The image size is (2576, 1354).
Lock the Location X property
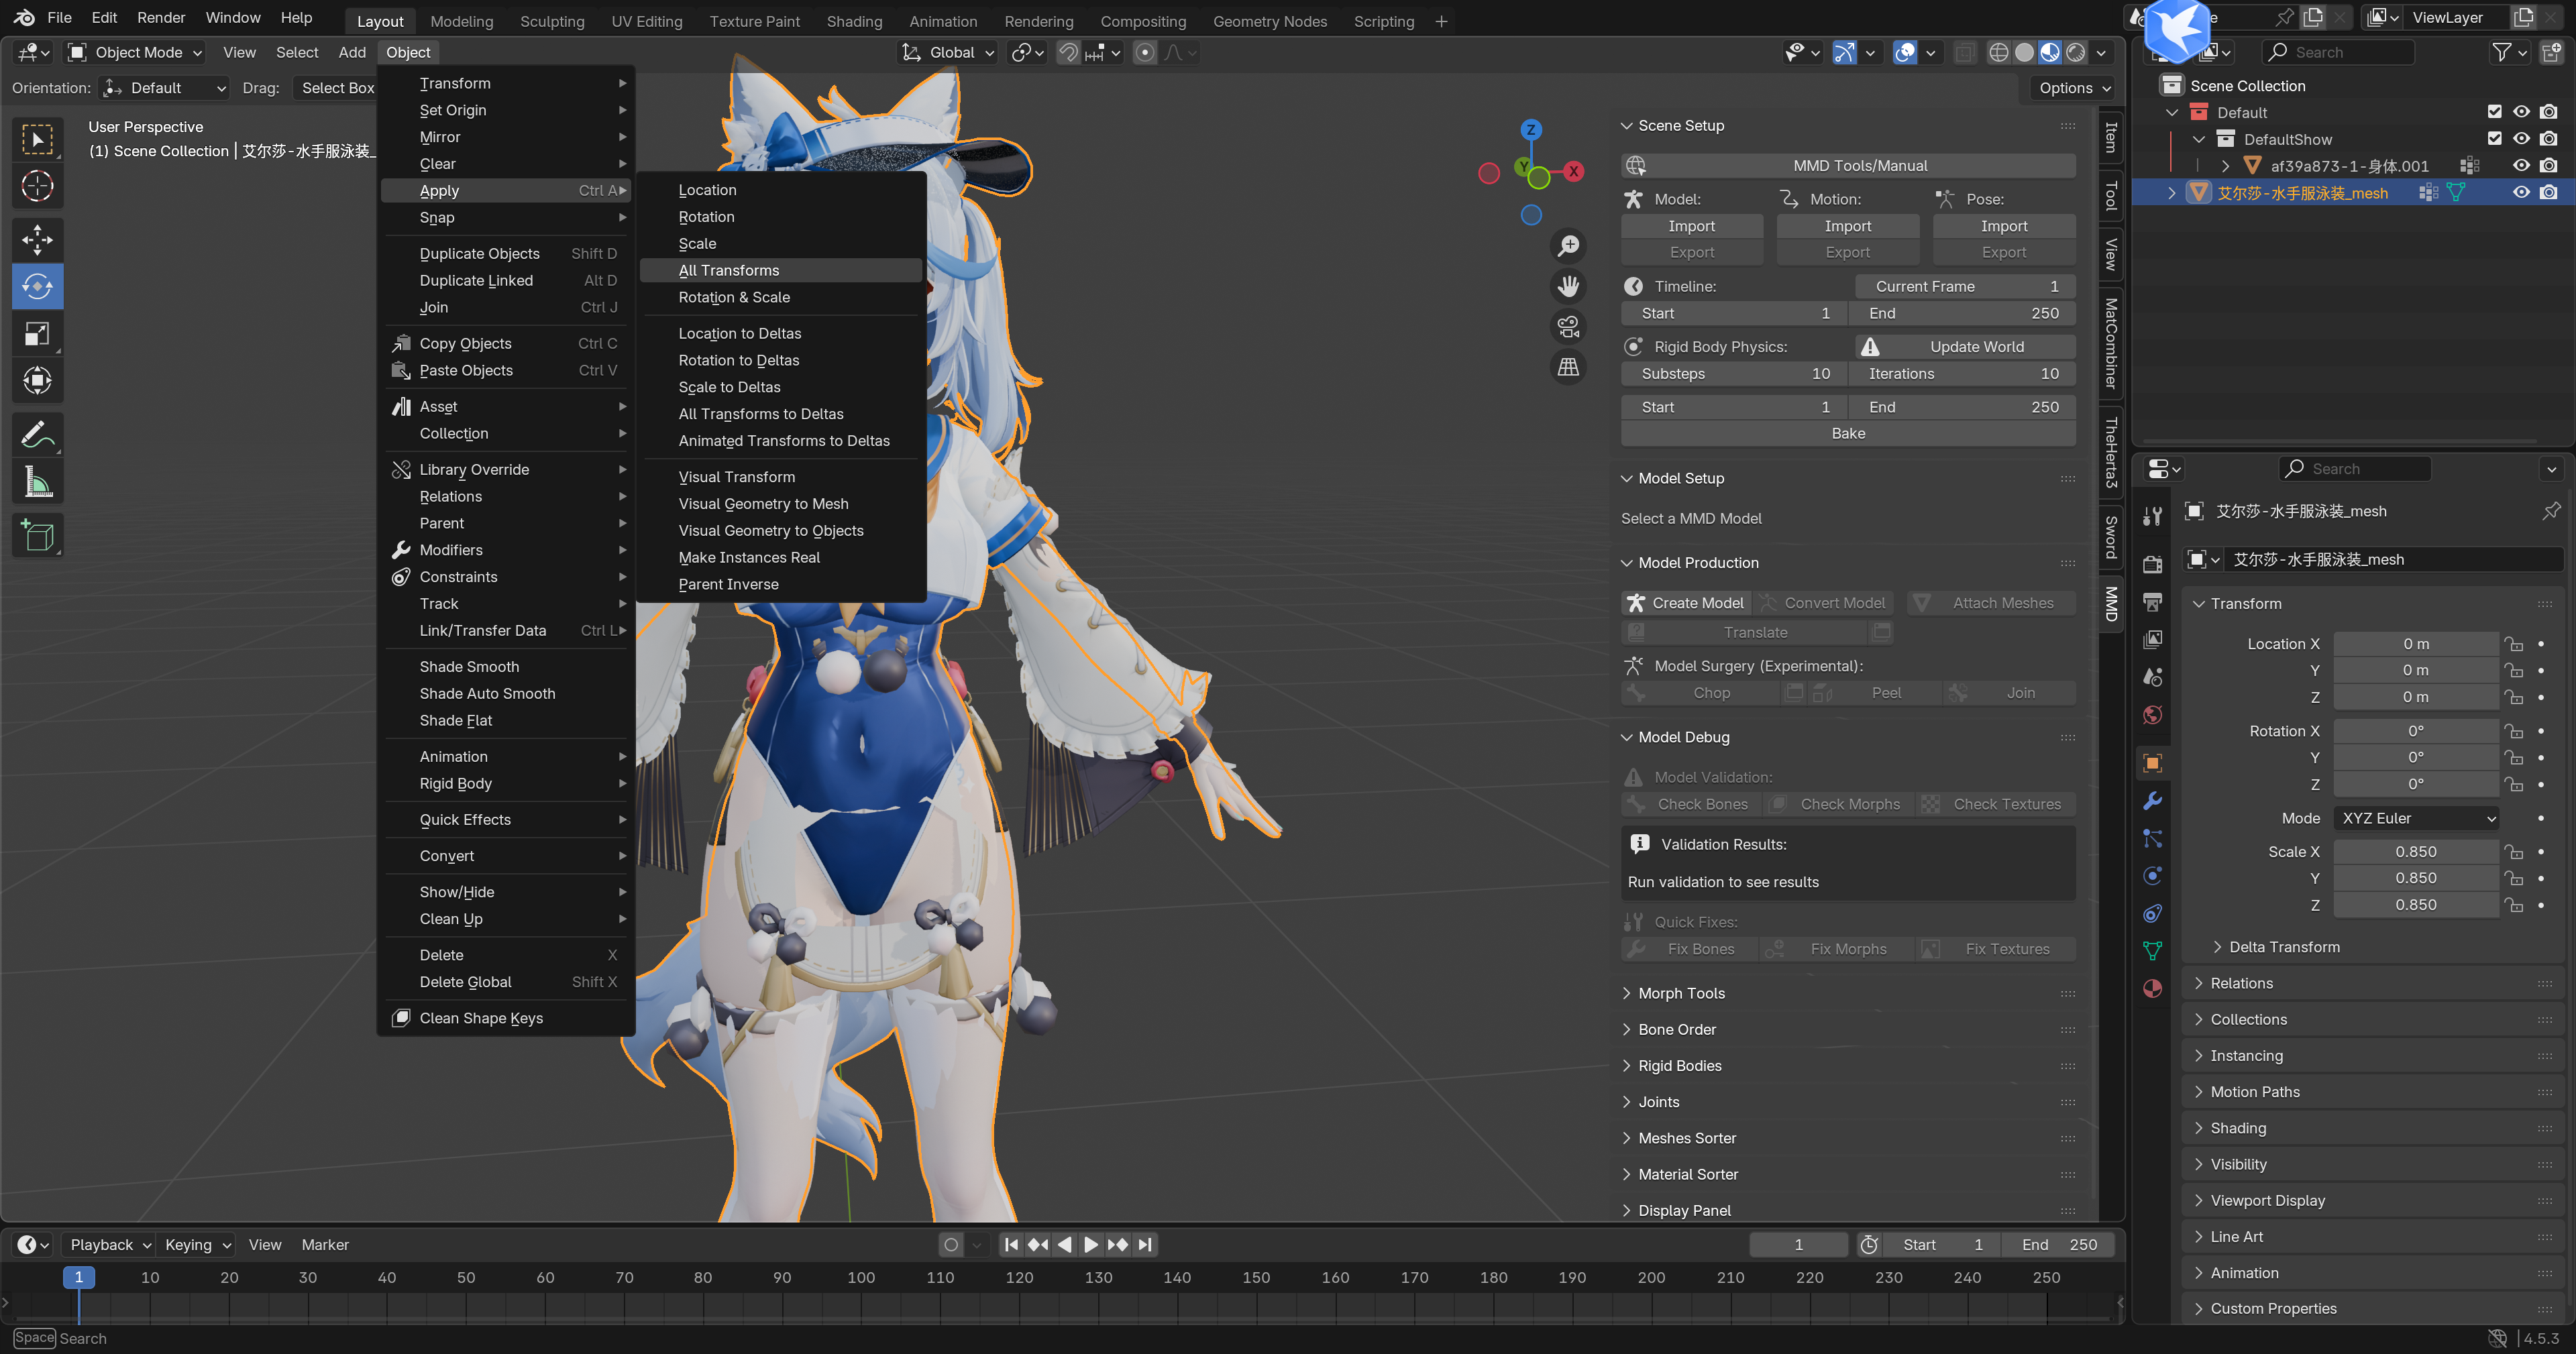click(2514, 644)
